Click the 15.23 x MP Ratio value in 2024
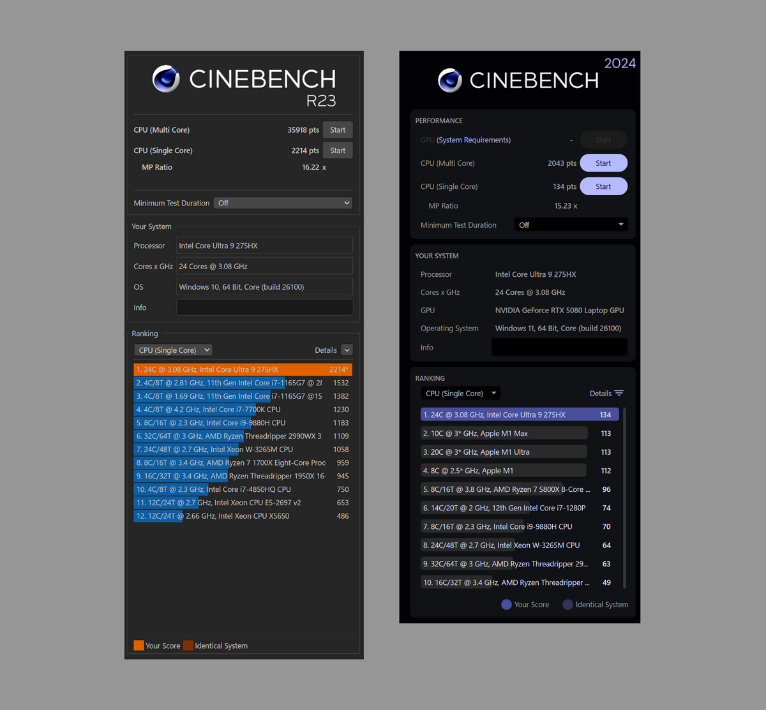 point(566,206)
